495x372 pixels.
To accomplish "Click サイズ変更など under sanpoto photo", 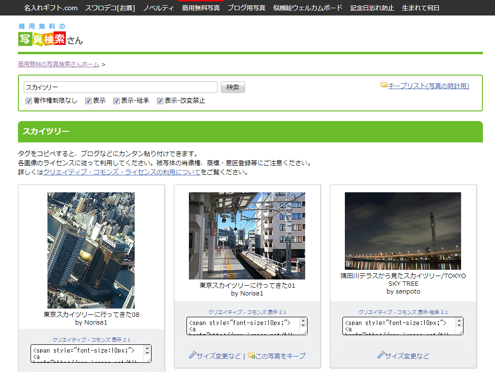I will [407, 356].
